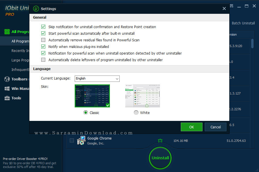Open Tools section label in sidebar
The image size is (259, 172).
point(16,98)
